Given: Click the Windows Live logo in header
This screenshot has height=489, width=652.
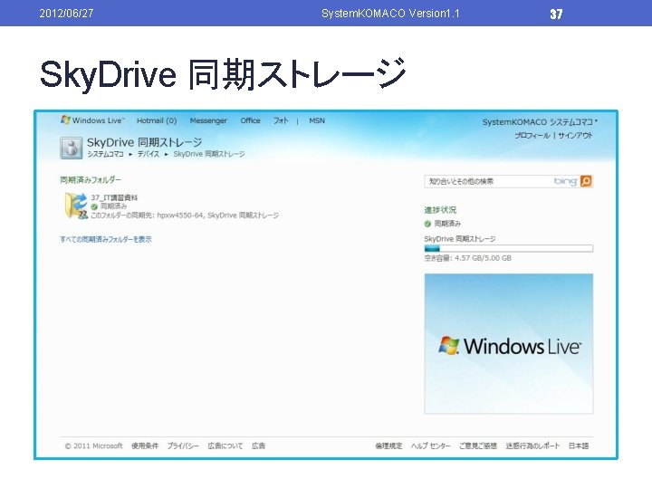Looking at the screenshot, I should pyautogui.click(x=92, y=120).
